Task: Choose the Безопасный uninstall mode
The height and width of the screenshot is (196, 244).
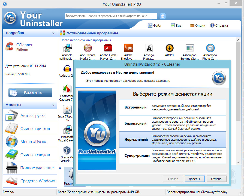Action: pos(173,123)
